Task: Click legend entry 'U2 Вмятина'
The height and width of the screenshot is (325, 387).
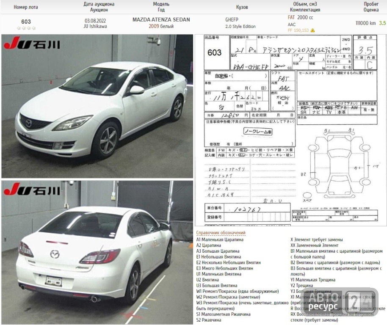Action: 207,280
